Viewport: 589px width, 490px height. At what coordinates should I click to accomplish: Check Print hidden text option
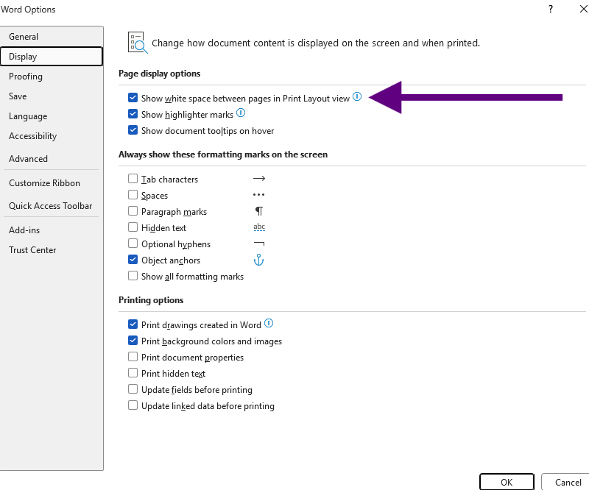(x=133, y=372)
